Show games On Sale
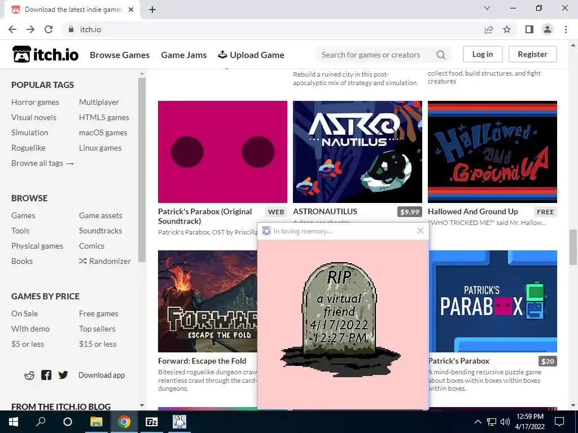Image resolution: width=578 pixels, height=433 pixels. (x=24, y=313)
